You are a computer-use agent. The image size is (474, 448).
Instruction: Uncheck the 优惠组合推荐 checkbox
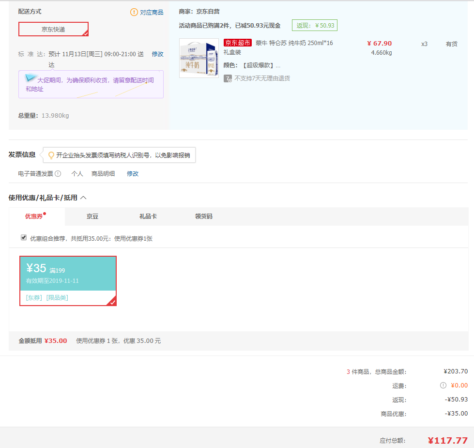pos(24,238)
